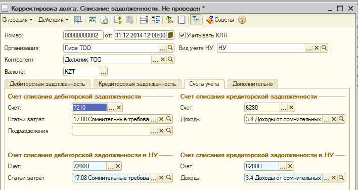Open the Операция dropdown menu
This screenshot has width=358, height=190.
coord(17,20)
